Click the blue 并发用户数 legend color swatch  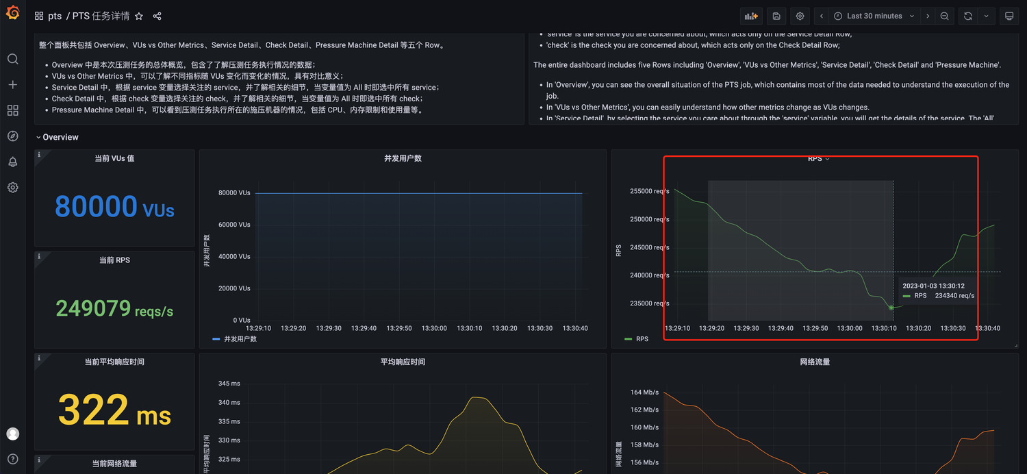216,338
